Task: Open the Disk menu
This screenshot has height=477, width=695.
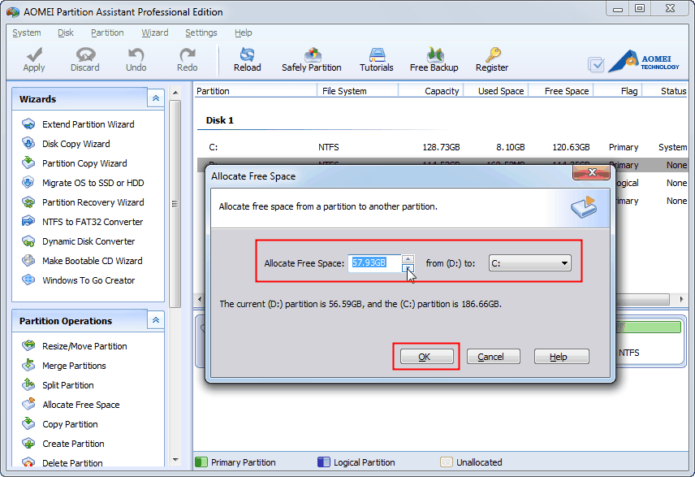Action: 66,33
